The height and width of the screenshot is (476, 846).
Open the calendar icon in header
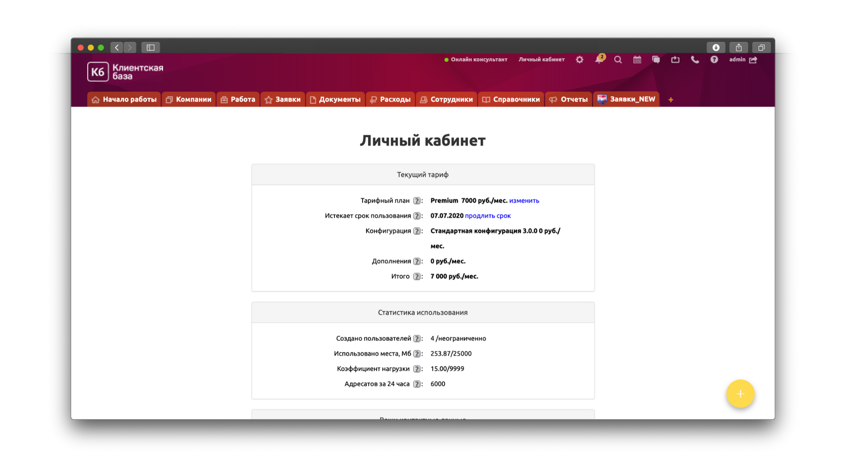tap(637, 59)
